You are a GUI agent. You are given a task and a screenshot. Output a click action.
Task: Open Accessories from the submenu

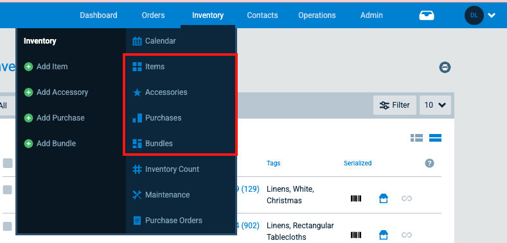[x=166, y=92]
